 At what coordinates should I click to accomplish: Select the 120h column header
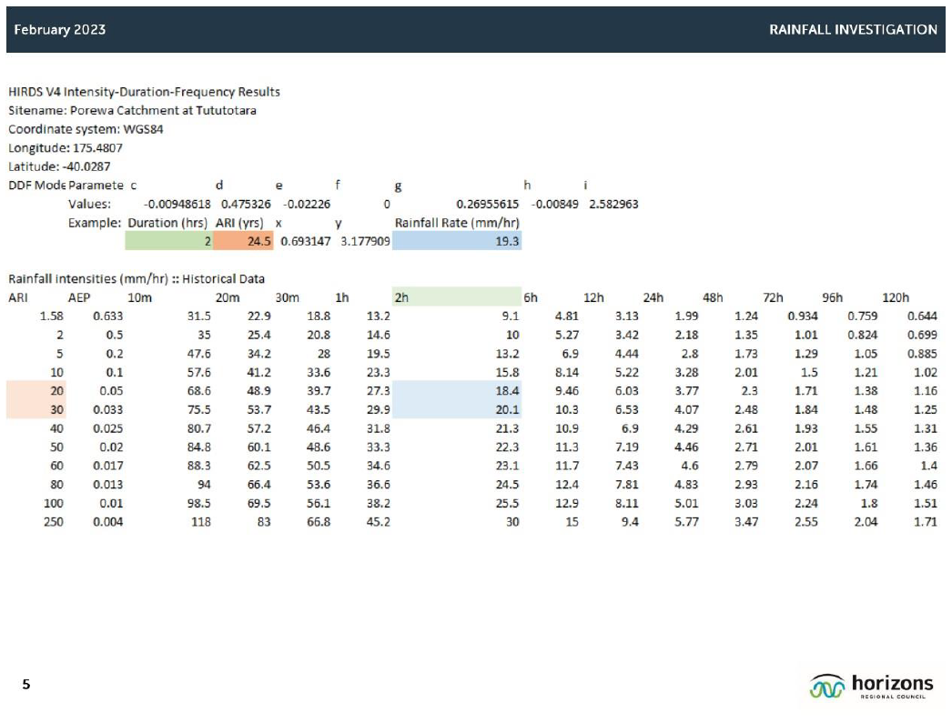pos(896,297)
